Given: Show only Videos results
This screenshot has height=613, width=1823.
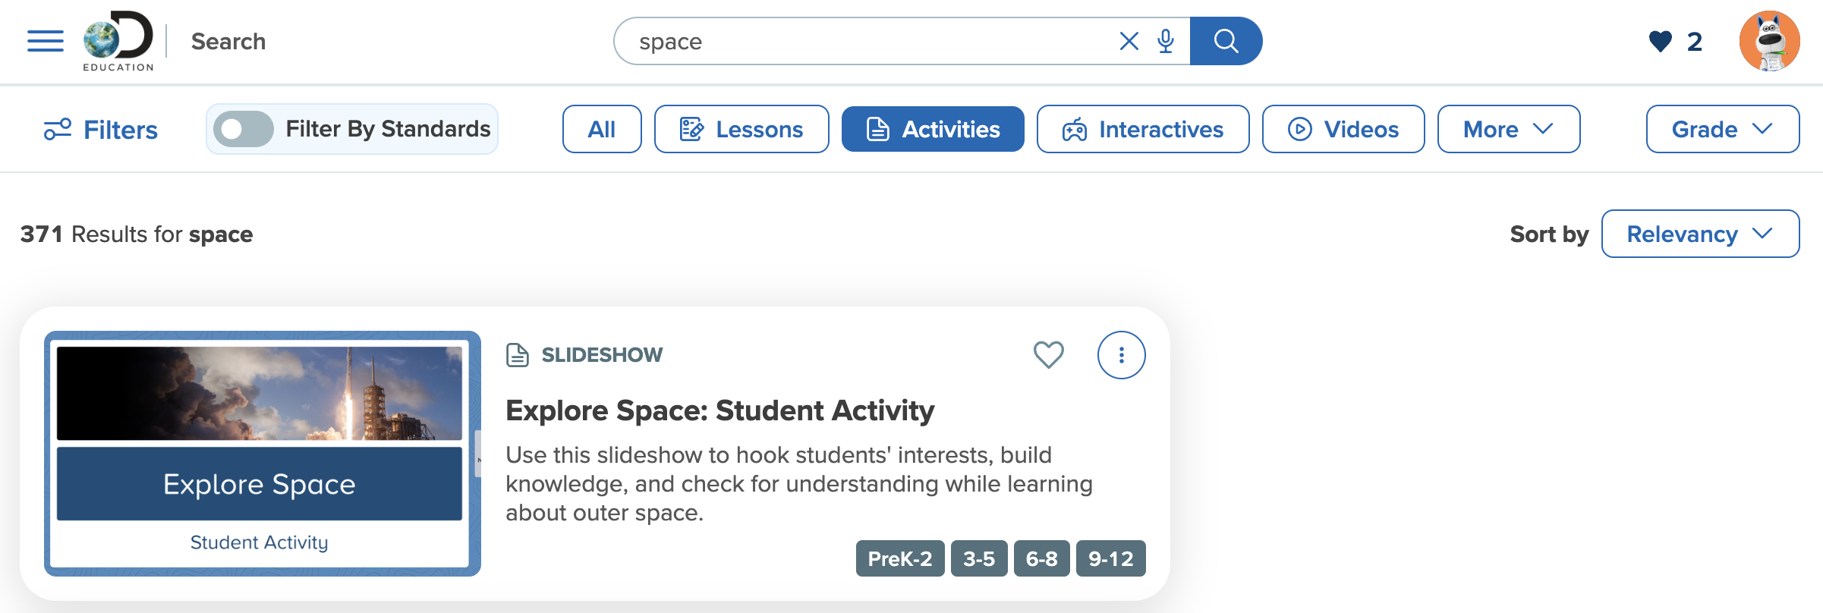Looking at the screenshot, I should [1343, 129].
